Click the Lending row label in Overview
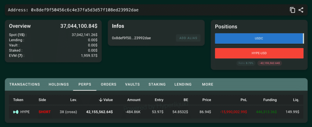This screenshot has height=127, width=312. click(16, 40)
